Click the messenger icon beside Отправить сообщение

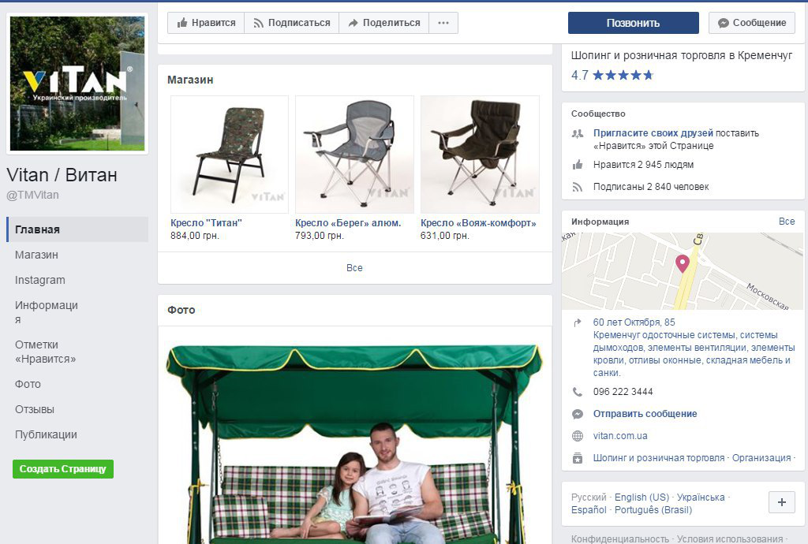pos(578,414)
